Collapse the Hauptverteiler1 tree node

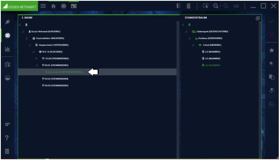(30, 45)
